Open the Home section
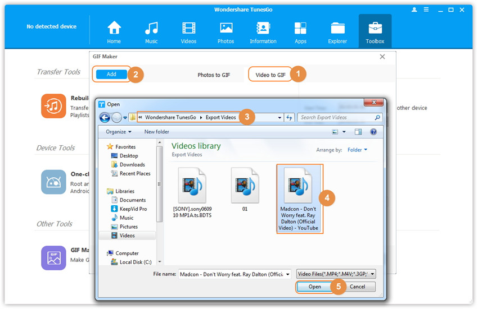This screenshot has width=478, height=309. [x=114, y=32]
